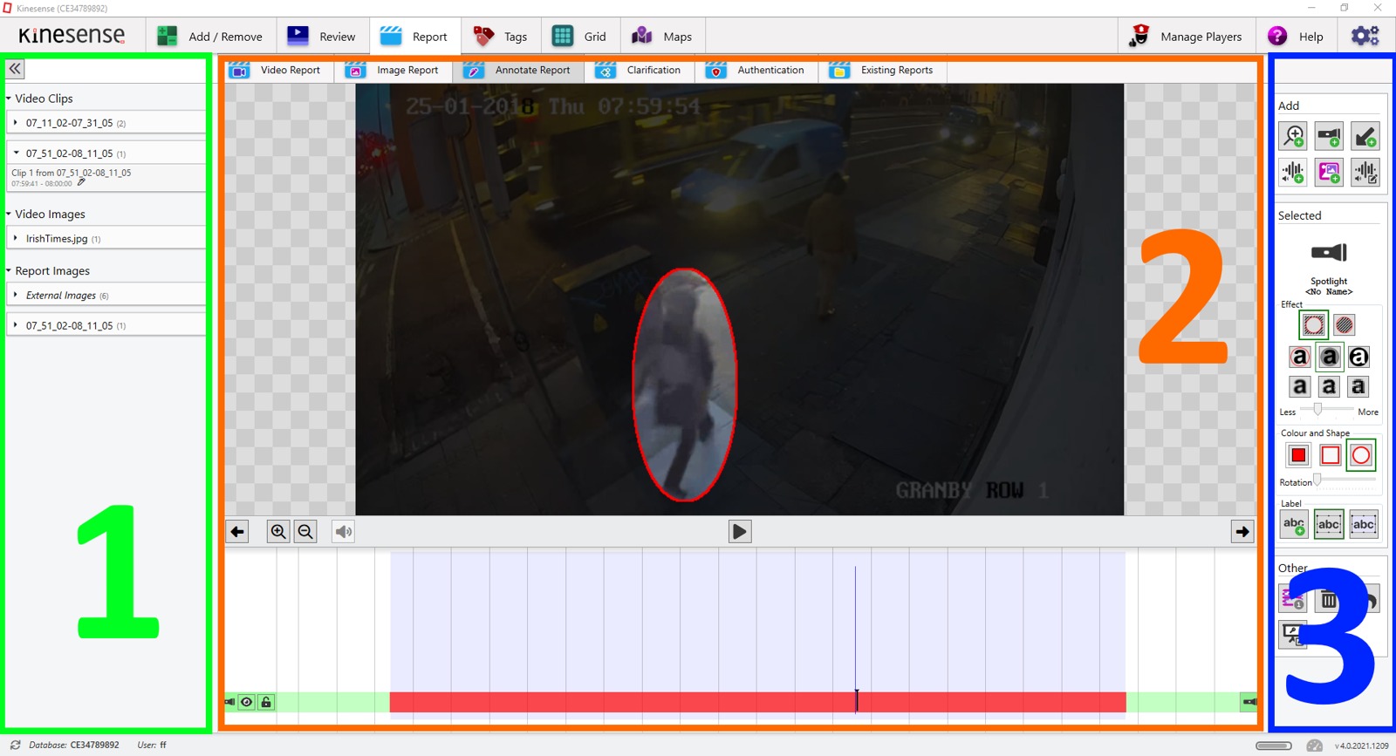Zoom in on the timeline
This screenshot has width=1396, height=756.
278,531
